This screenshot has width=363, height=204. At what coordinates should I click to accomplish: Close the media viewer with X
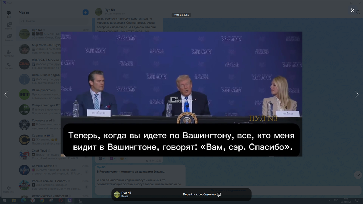pyautogui.click(x=352, y=10)
